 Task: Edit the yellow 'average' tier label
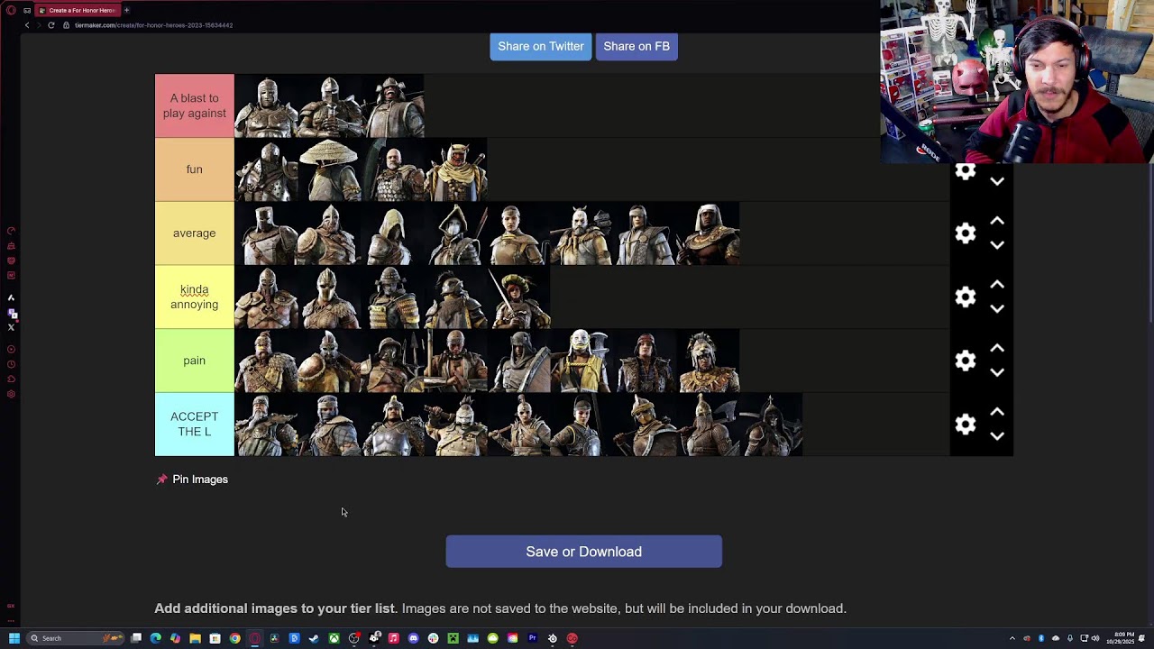[194, 233]
